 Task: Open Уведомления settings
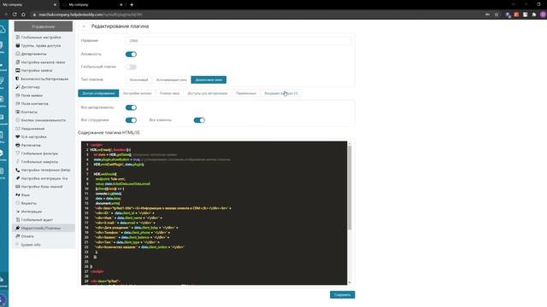(32, 129)
